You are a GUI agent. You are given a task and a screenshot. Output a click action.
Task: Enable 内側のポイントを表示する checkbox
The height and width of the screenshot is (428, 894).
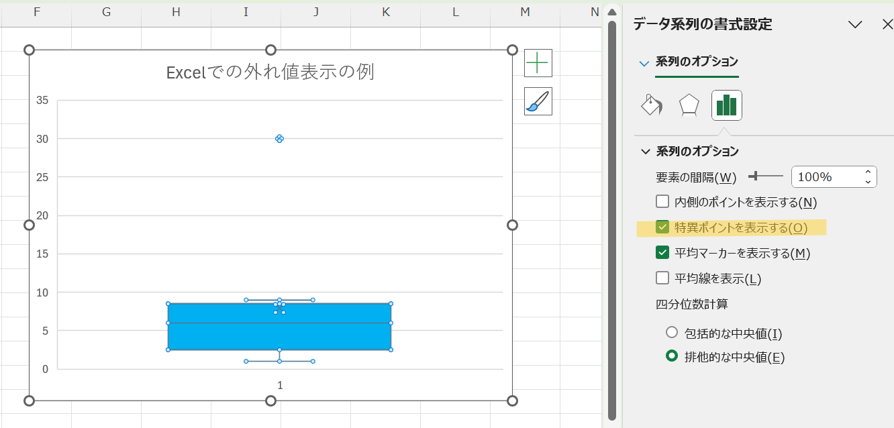tap(662, 202)
